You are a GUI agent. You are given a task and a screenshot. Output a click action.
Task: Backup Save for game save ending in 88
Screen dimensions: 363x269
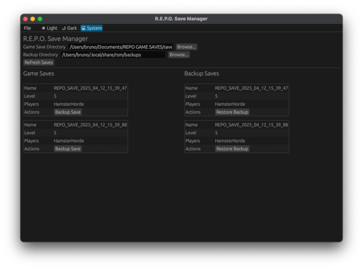(x=68, y=149)
